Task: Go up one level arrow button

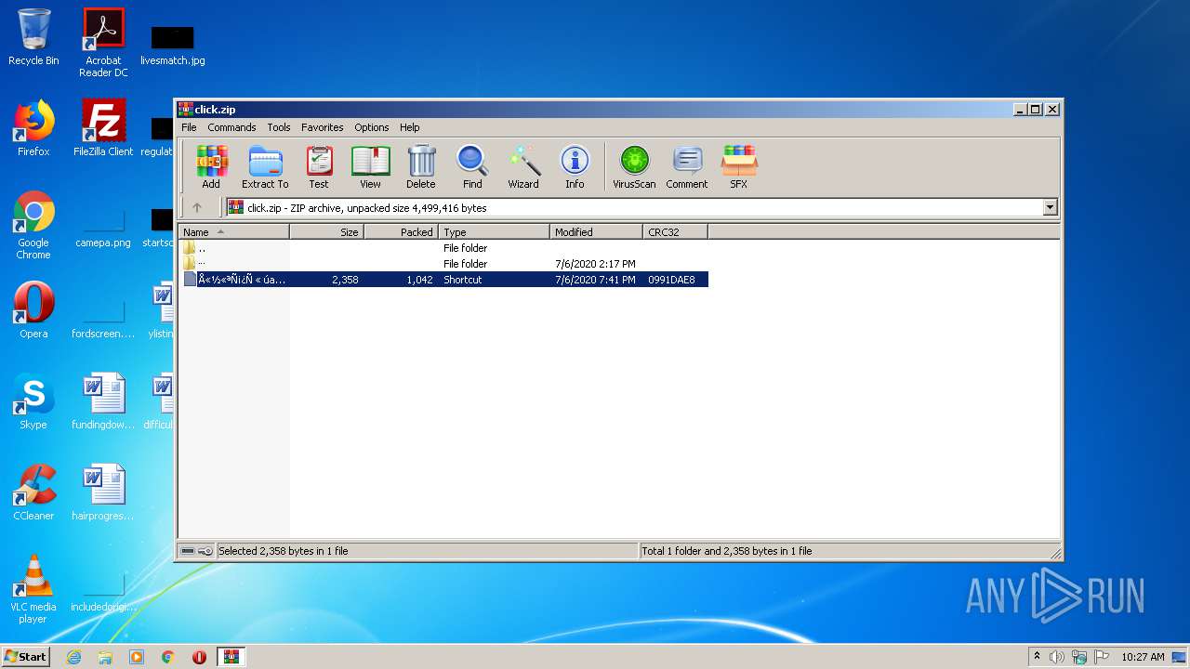Action: point(196,208)
